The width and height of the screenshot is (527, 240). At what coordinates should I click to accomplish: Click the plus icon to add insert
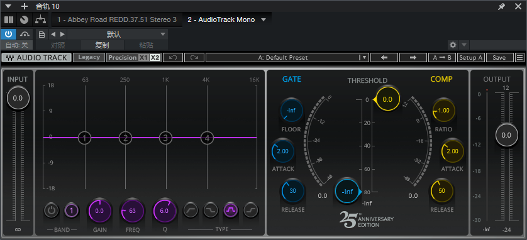pos(24,6)
